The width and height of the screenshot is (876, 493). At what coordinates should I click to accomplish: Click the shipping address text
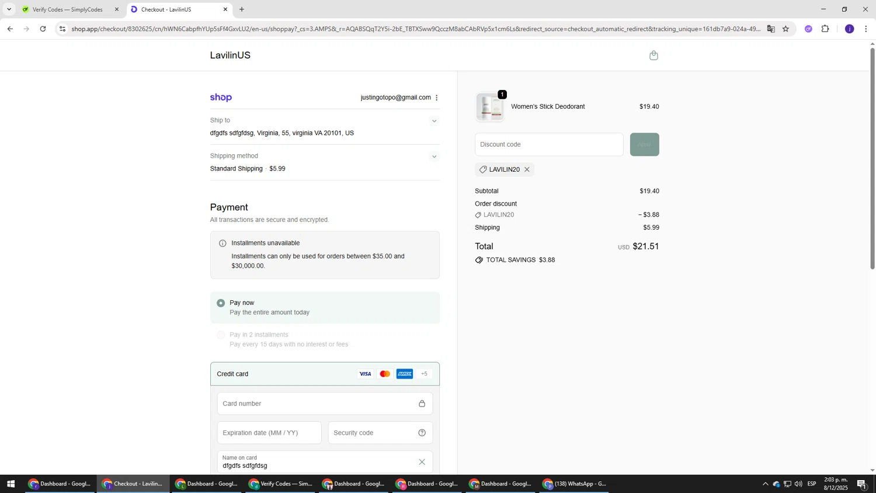click(282, 133)
